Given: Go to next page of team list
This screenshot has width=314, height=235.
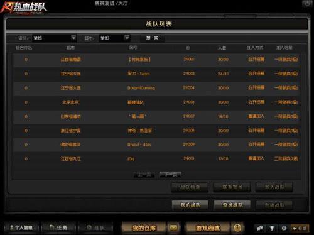Looking at the screenshot, I should tap(170, 175).
